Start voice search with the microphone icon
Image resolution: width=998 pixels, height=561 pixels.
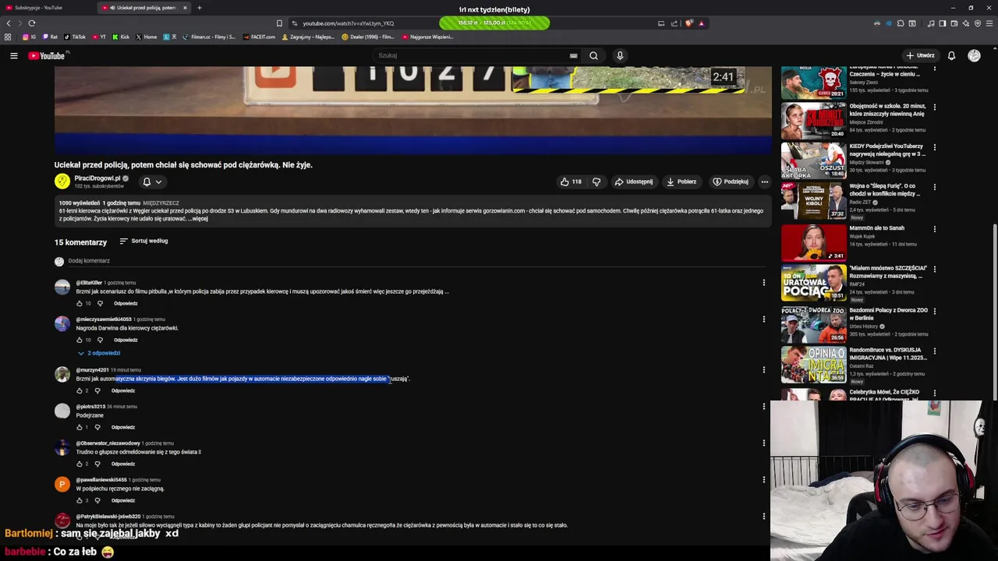coord(620,55)
